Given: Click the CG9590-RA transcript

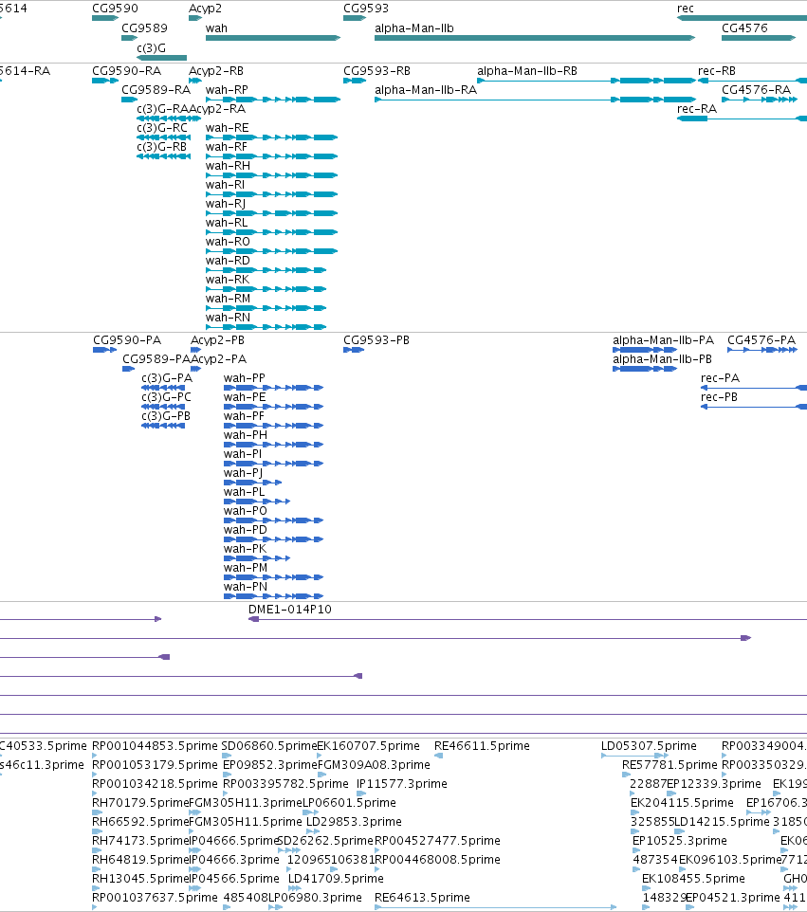Looking at the screenshot, I should (105, 81).
